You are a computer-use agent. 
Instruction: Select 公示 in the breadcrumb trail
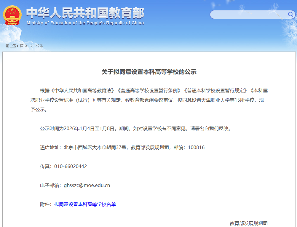pos(40,46)
